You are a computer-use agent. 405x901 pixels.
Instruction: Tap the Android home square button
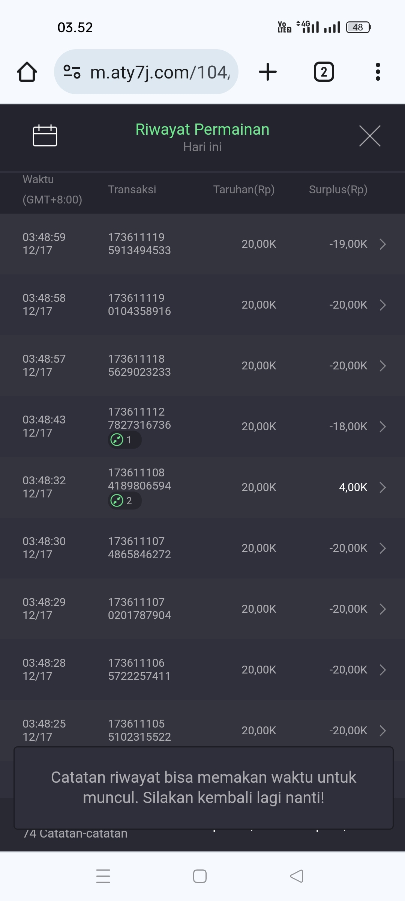click(199, 876)
